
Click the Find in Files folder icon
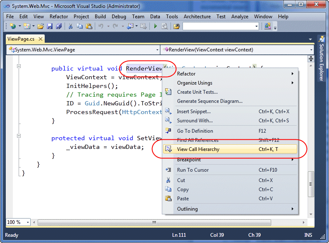tap(177, 26)
